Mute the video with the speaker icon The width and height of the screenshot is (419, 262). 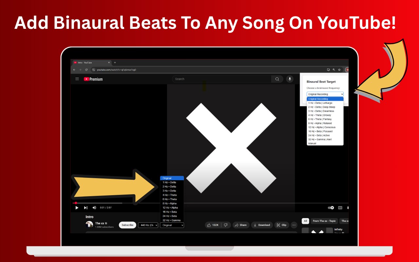click(94, 208)
